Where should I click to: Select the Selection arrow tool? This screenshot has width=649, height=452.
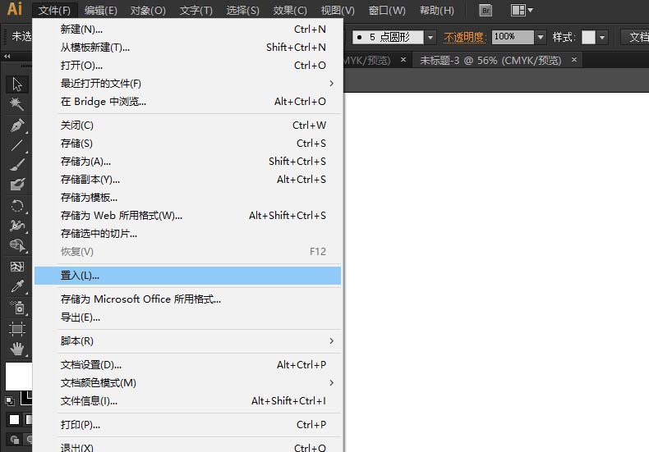[x=16, y=84]
